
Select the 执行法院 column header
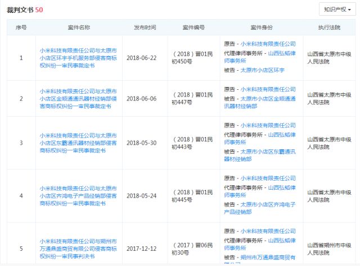coord(329,27)
